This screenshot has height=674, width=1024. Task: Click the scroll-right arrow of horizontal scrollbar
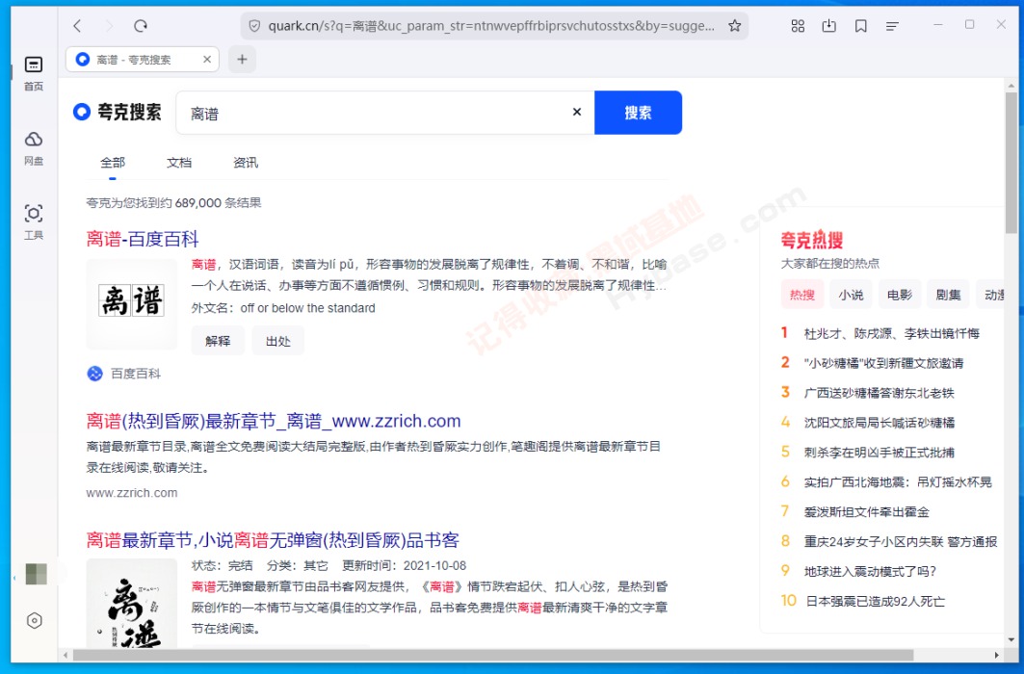[997, 655]
